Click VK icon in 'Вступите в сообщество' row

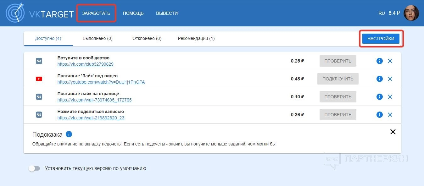(39, 61)
